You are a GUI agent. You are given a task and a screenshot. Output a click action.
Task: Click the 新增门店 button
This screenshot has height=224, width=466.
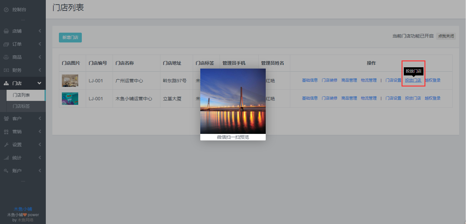(70, 38)
